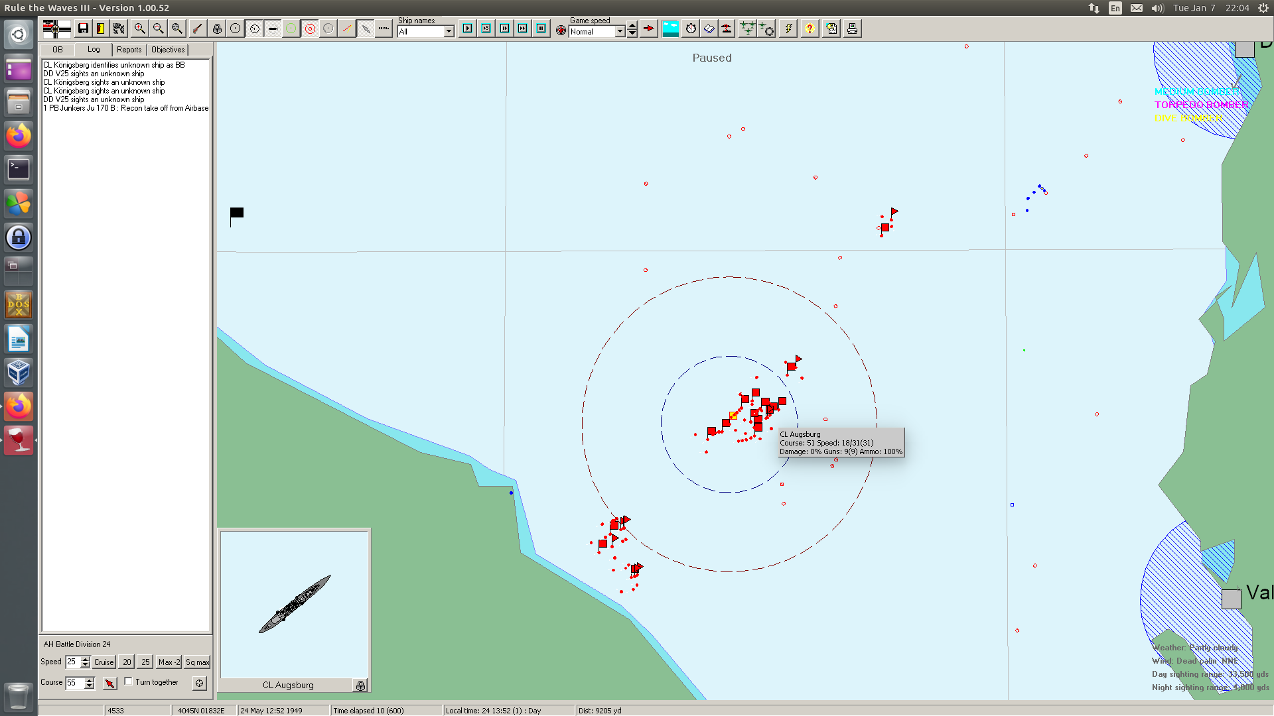Screen dimensions: 1274x716
Task: Click the zoom out magnifier icon
Action: (x=158, y=29)
